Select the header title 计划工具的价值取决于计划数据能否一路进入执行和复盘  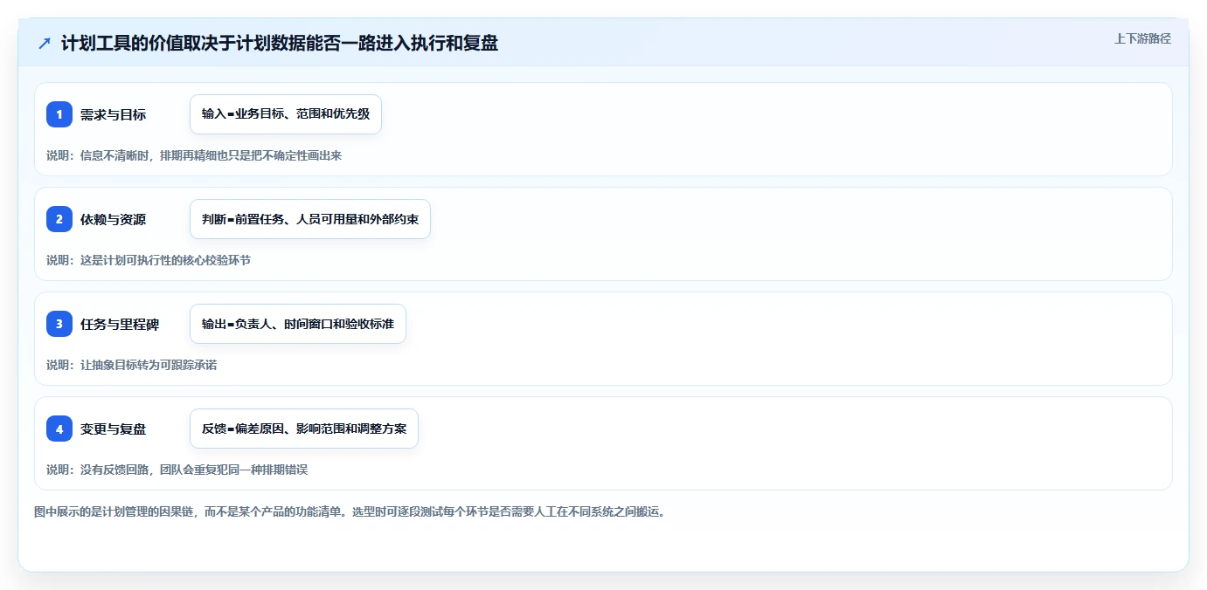(x=280, y=43)
